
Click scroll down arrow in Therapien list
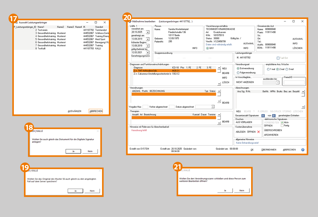pyautogui.click(x=219, y=123)
